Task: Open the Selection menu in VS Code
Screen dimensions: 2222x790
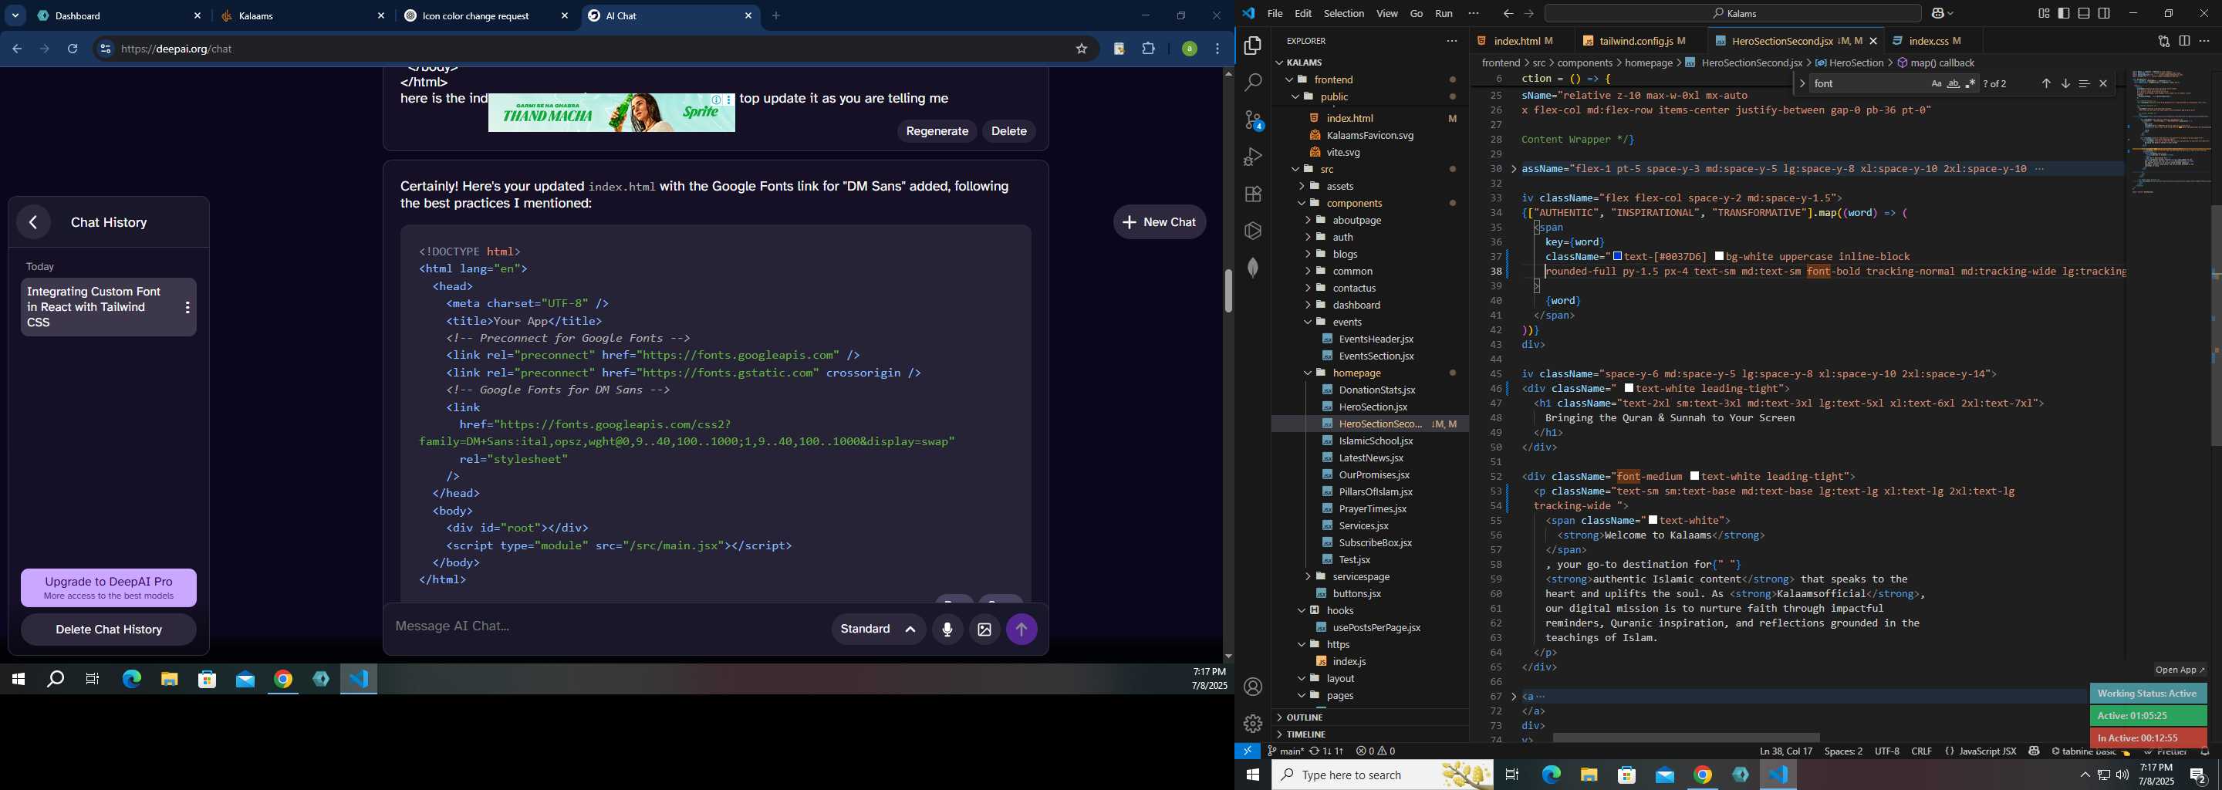Action: [x=1344, y=14]
